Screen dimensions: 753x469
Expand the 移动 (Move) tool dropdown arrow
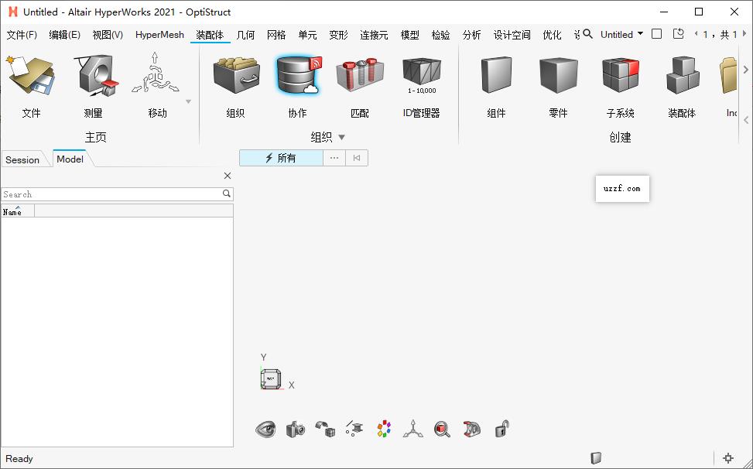point(187,101)
